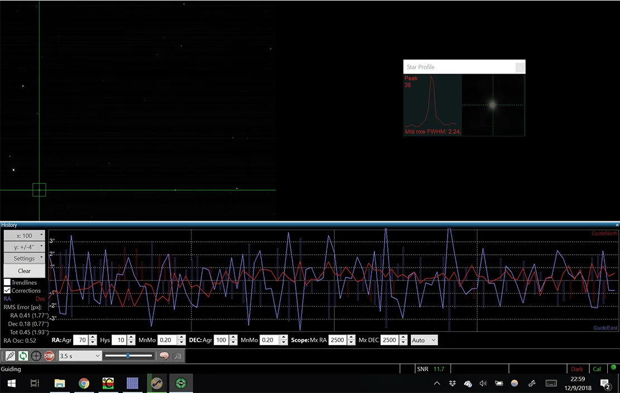
Task: Click the Hys 10 value field
Action: [119, 339]
